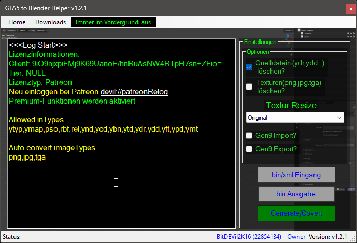
Task: Open the Home menu
Action: coord(17,22)
